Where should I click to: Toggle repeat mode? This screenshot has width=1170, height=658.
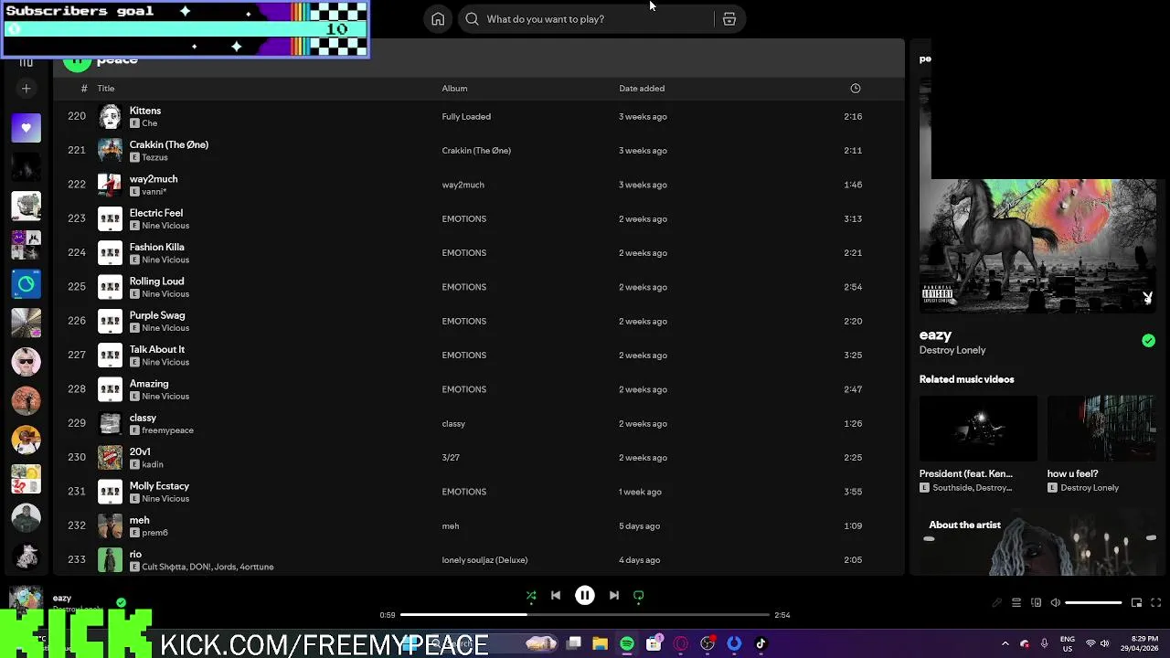point(639,596)
